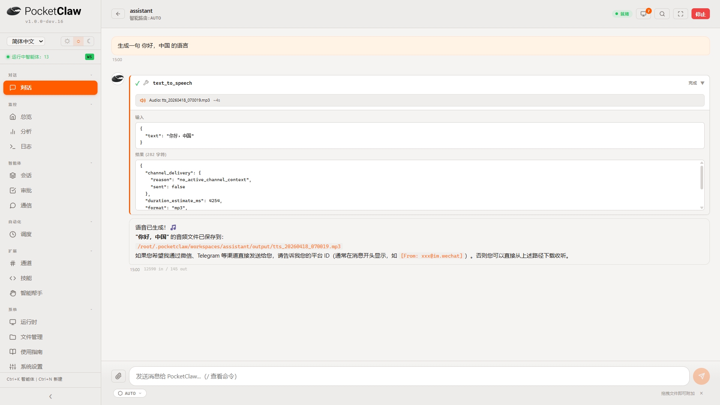The height and width of the screenshot is (405, 720).
Task: Go to 通信 communications page
Action: coord(50,205)
